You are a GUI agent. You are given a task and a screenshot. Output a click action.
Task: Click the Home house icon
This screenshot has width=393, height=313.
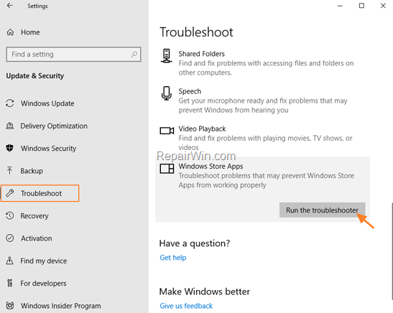[10, 32]
